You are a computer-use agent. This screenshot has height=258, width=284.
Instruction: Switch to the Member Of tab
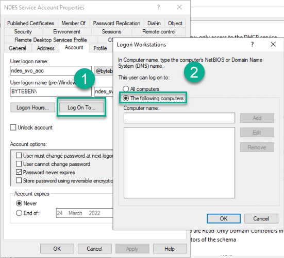[73, 23]
